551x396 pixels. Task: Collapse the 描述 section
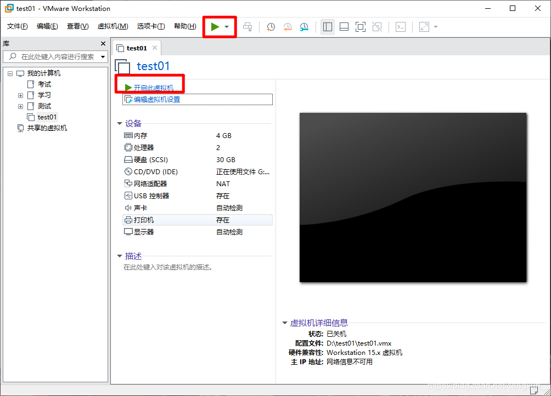(x=120, y=256)
